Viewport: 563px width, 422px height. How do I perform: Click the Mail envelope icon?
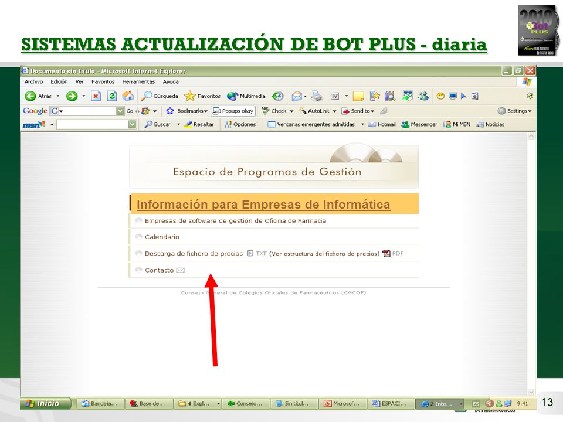[x=297, y=96]
